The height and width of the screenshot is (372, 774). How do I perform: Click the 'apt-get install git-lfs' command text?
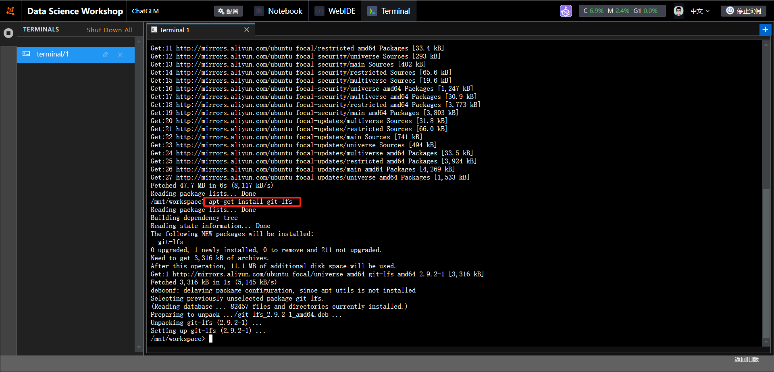pos(250,202)
